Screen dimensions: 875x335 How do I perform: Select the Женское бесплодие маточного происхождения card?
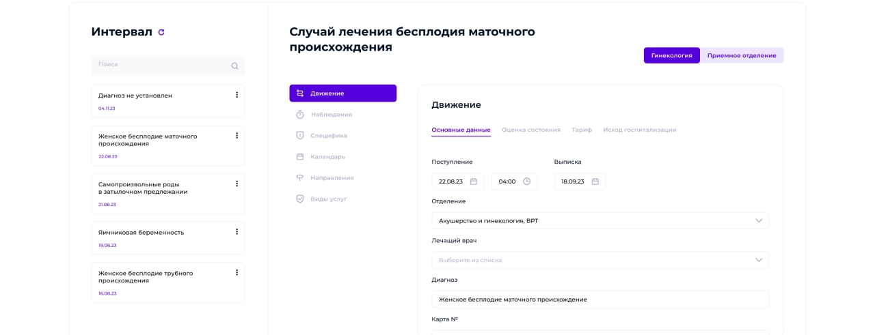point(168,146)
